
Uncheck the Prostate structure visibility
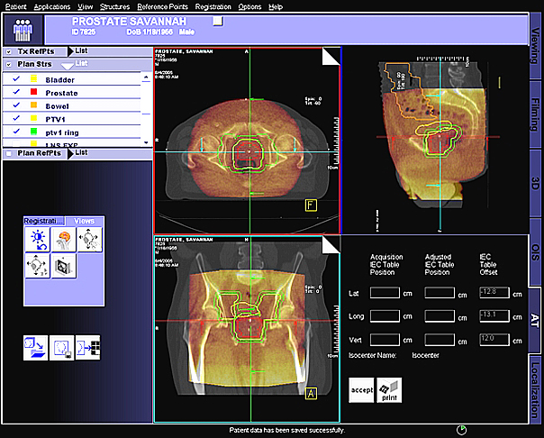click(x=16, y=92)
